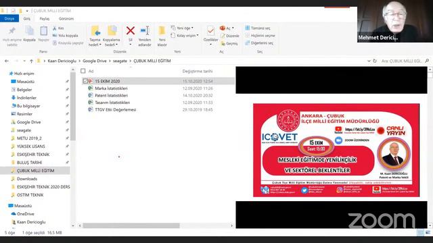Open İndirilenler in navigation pane

click(x=26, y=98)
